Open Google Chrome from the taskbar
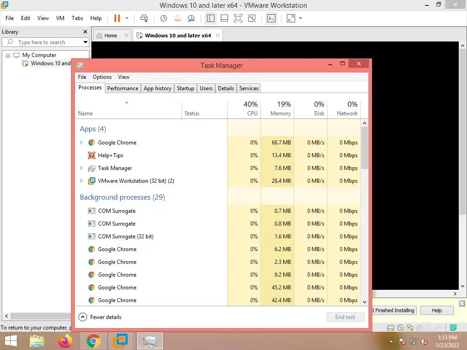Image resolution: width=467 pixels, height=350 pixels. 93,341
